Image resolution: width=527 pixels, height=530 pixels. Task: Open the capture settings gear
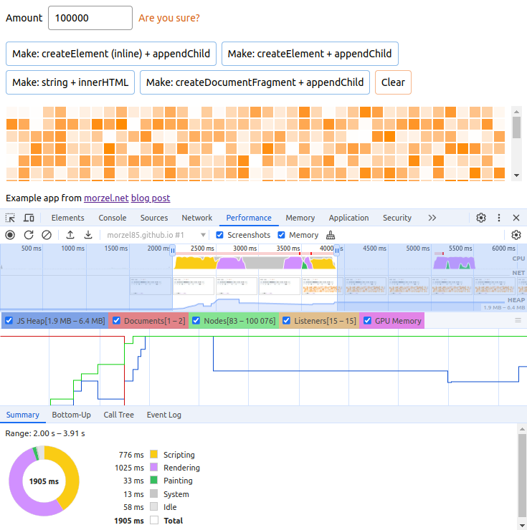coord(516,235)
